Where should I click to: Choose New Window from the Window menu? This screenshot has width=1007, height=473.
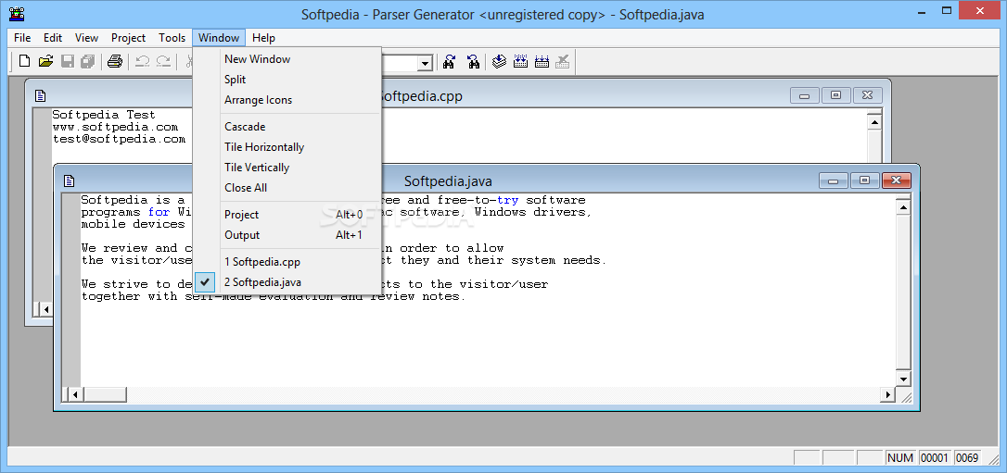point(287,59)
